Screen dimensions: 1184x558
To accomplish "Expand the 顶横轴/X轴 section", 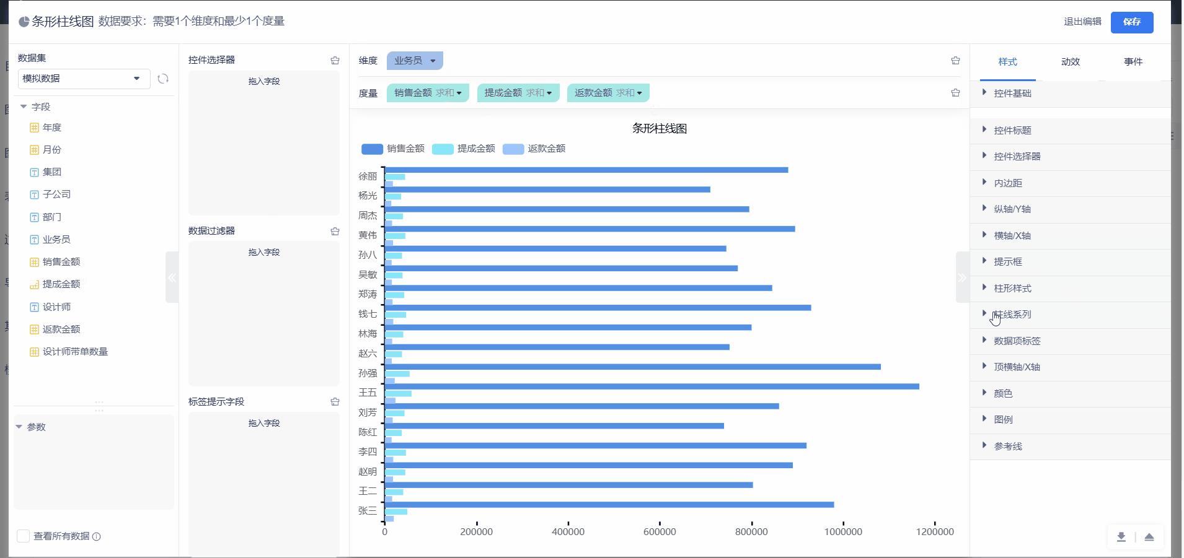I will 1070,367.
